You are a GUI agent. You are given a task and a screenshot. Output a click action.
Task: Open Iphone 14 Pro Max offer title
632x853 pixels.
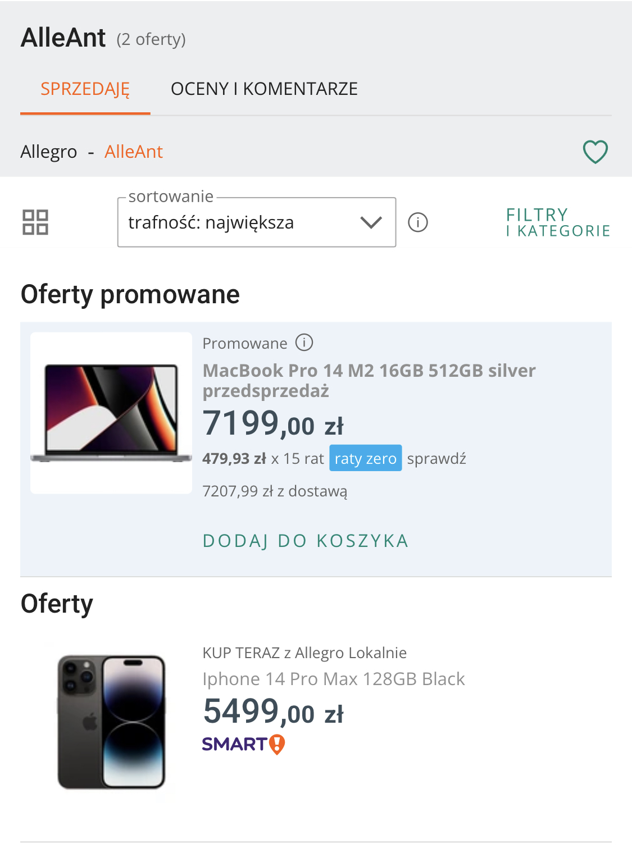pos(334,679)
